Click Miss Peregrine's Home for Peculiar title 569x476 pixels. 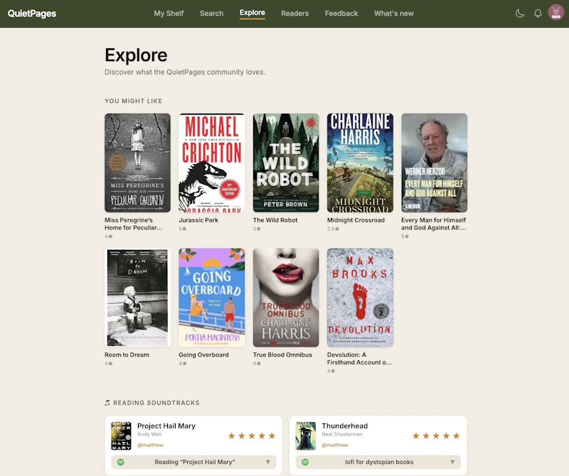coord(134,224)
